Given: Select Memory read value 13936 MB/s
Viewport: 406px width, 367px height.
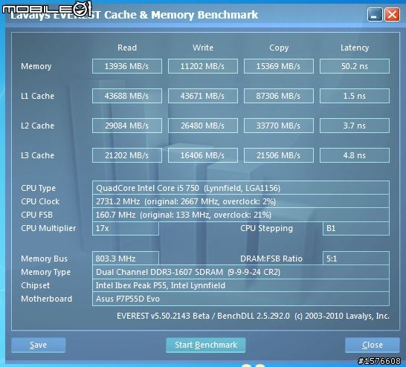Looking at the screenshot, I should [x=127, y=66].
